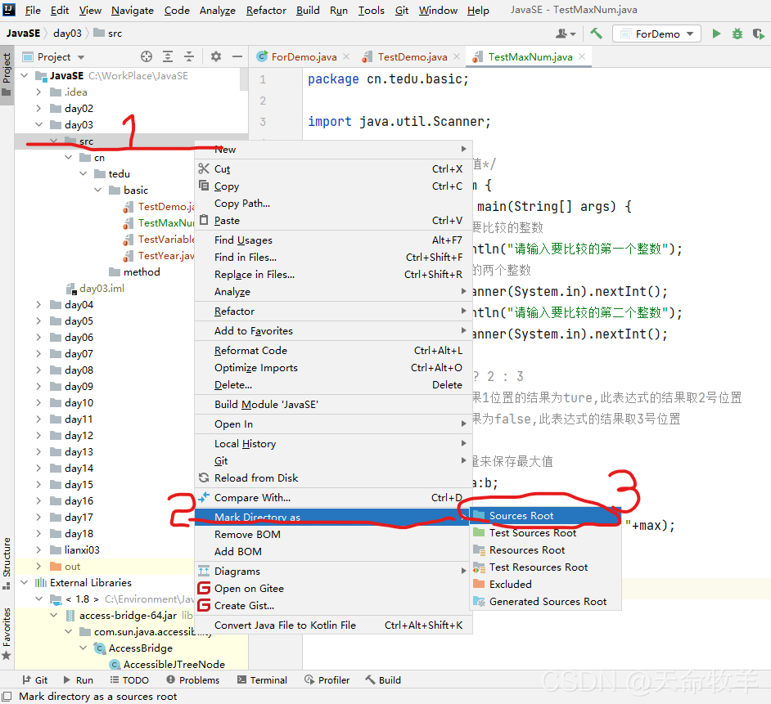Click day03 in the breadcrumb bar

click(x=67, y=33)
